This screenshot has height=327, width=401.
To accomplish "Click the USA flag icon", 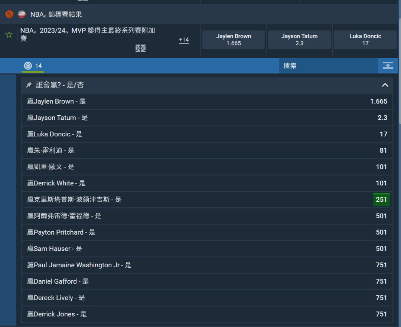I will (22, 14).
